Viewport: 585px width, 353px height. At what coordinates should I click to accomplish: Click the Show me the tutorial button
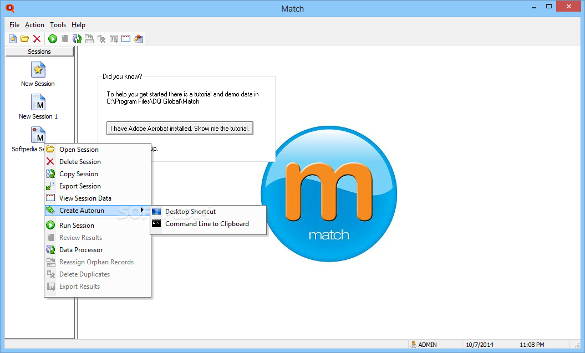[180, 128]
